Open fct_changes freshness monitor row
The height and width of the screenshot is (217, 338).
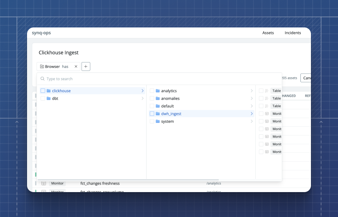(x=172, y=183)
